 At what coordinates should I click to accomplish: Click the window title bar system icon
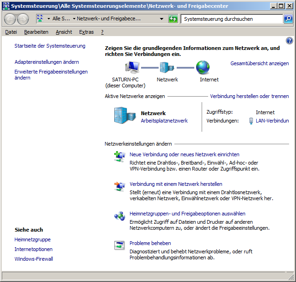pyautogui.click(x=6, y=6)
